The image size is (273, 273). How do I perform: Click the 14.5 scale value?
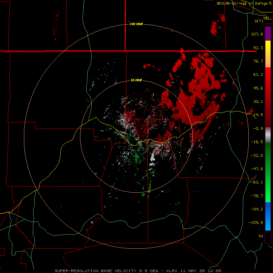tap(258, 115)
